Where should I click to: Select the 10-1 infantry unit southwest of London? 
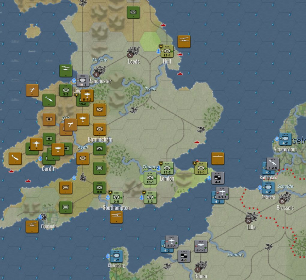(150, 178)
